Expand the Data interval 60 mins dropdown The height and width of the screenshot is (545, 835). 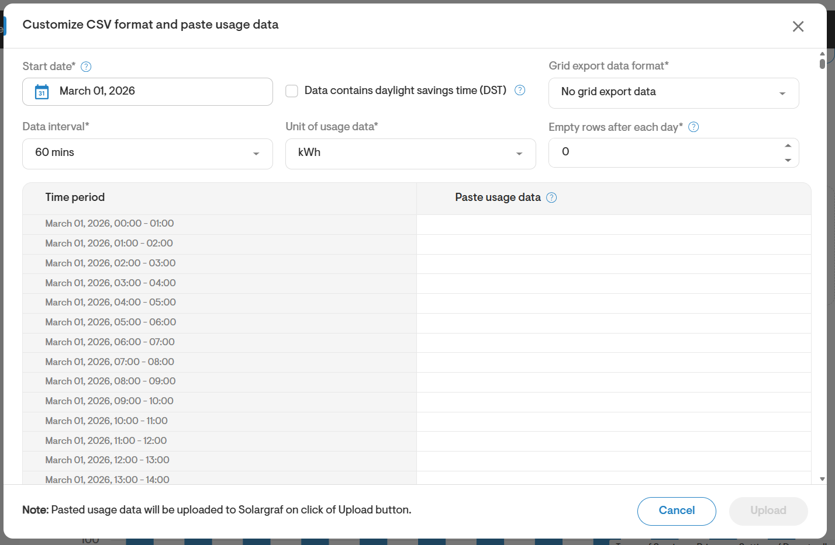147,154
